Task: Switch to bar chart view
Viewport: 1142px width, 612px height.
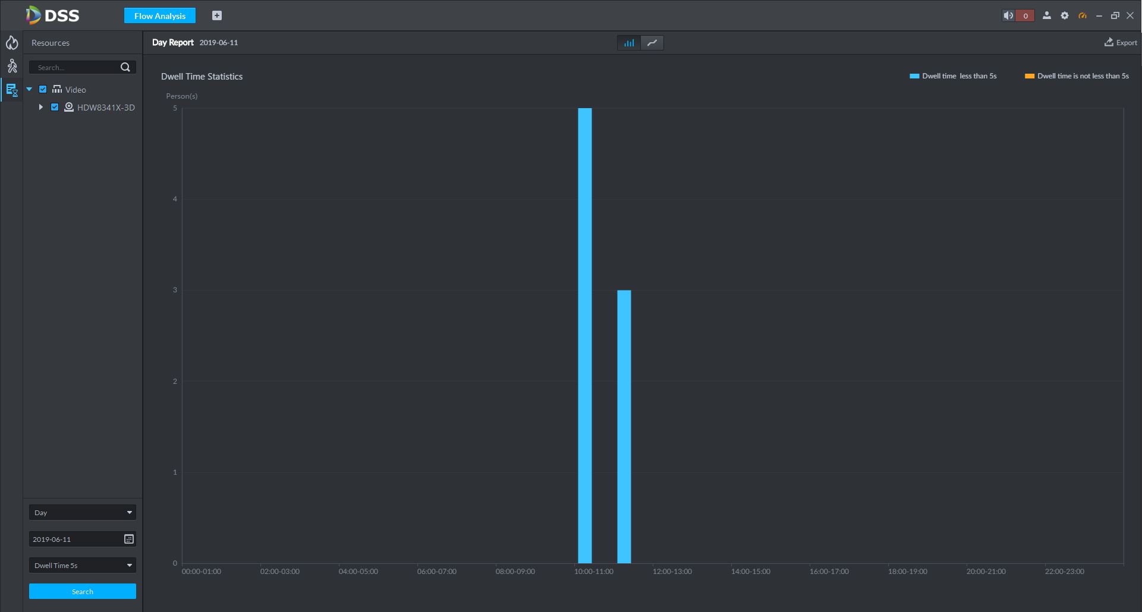Action: coord(629,43)
